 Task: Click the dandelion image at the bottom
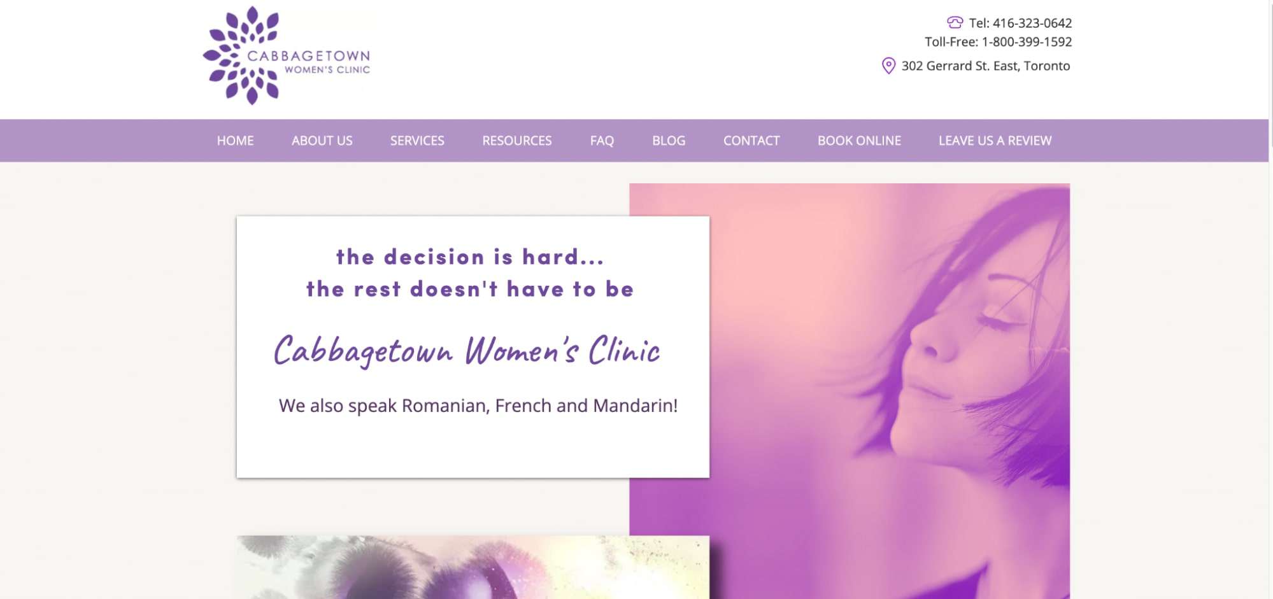pyautogui.click(x=473, y=567)
